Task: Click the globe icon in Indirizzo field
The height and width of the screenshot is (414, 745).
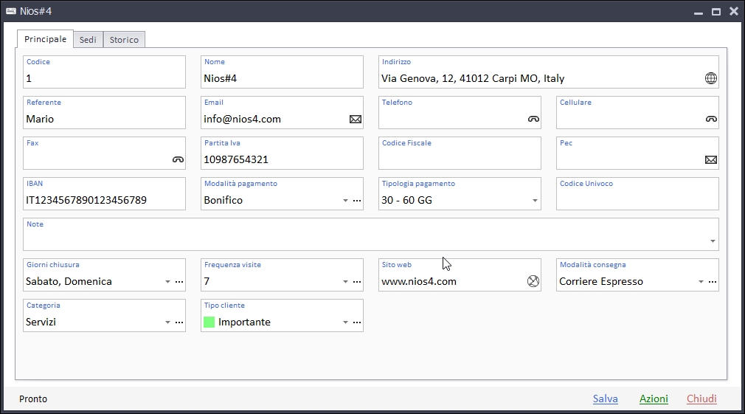Action: pyautogui.click(x=710, y=78)
